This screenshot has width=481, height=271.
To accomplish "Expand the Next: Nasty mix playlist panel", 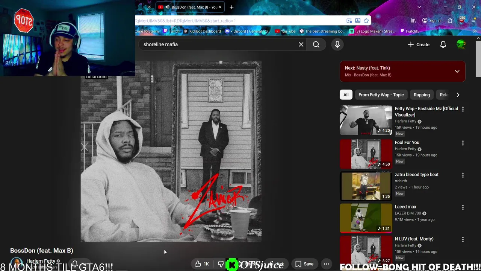I will 457,72.
